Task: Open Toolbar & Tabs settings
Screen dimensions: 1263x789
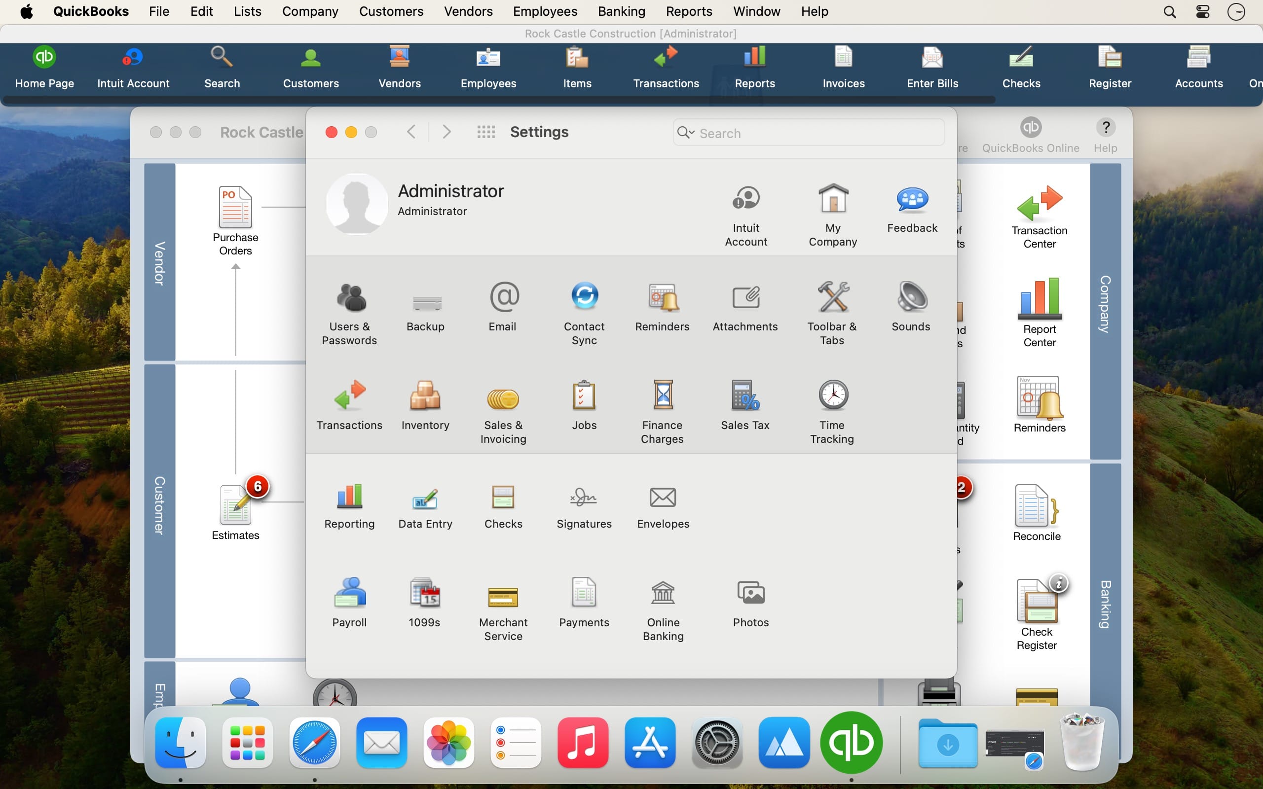Action: click(832, 313)
